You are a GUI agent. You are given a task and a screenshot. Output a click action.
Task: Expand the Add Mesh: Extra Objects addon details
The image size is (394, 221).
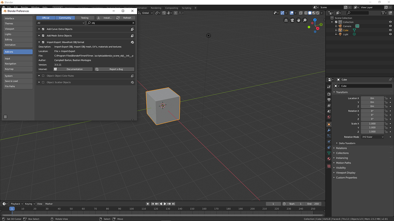(x=39, y=35)
